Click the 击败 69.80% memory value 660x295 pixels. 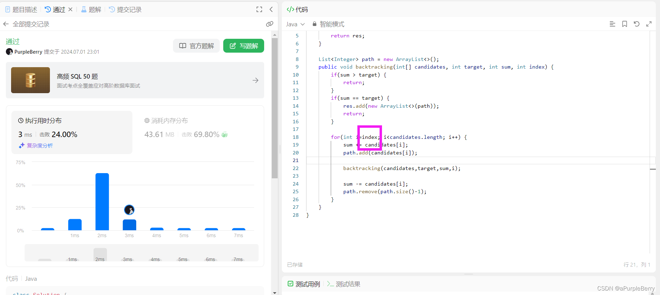tap(201, 134)
